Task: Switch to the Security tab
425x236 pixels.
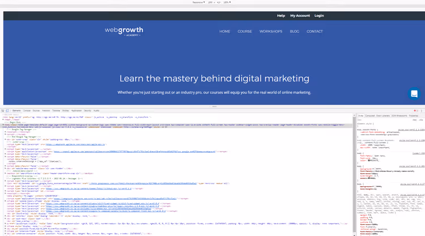Action: click(x=87, y=111)
